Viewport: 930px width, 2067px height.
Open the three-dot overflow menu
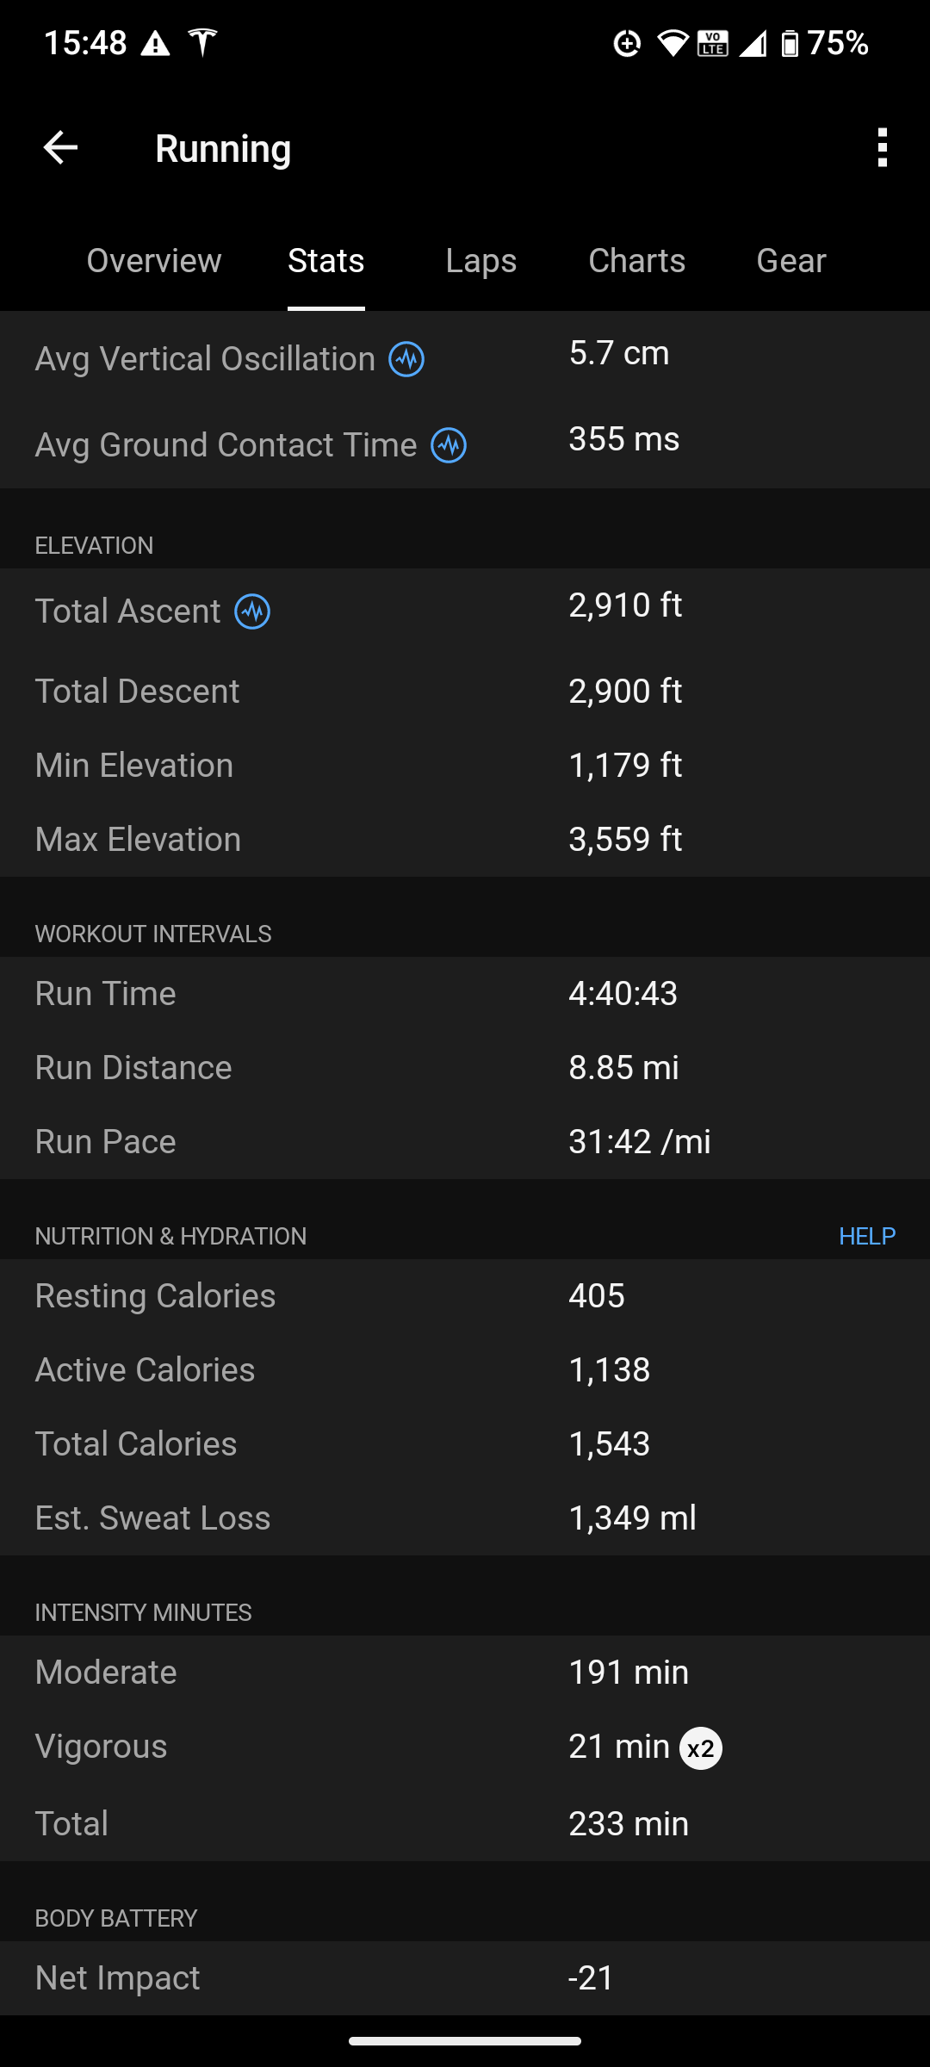point(882,148)
